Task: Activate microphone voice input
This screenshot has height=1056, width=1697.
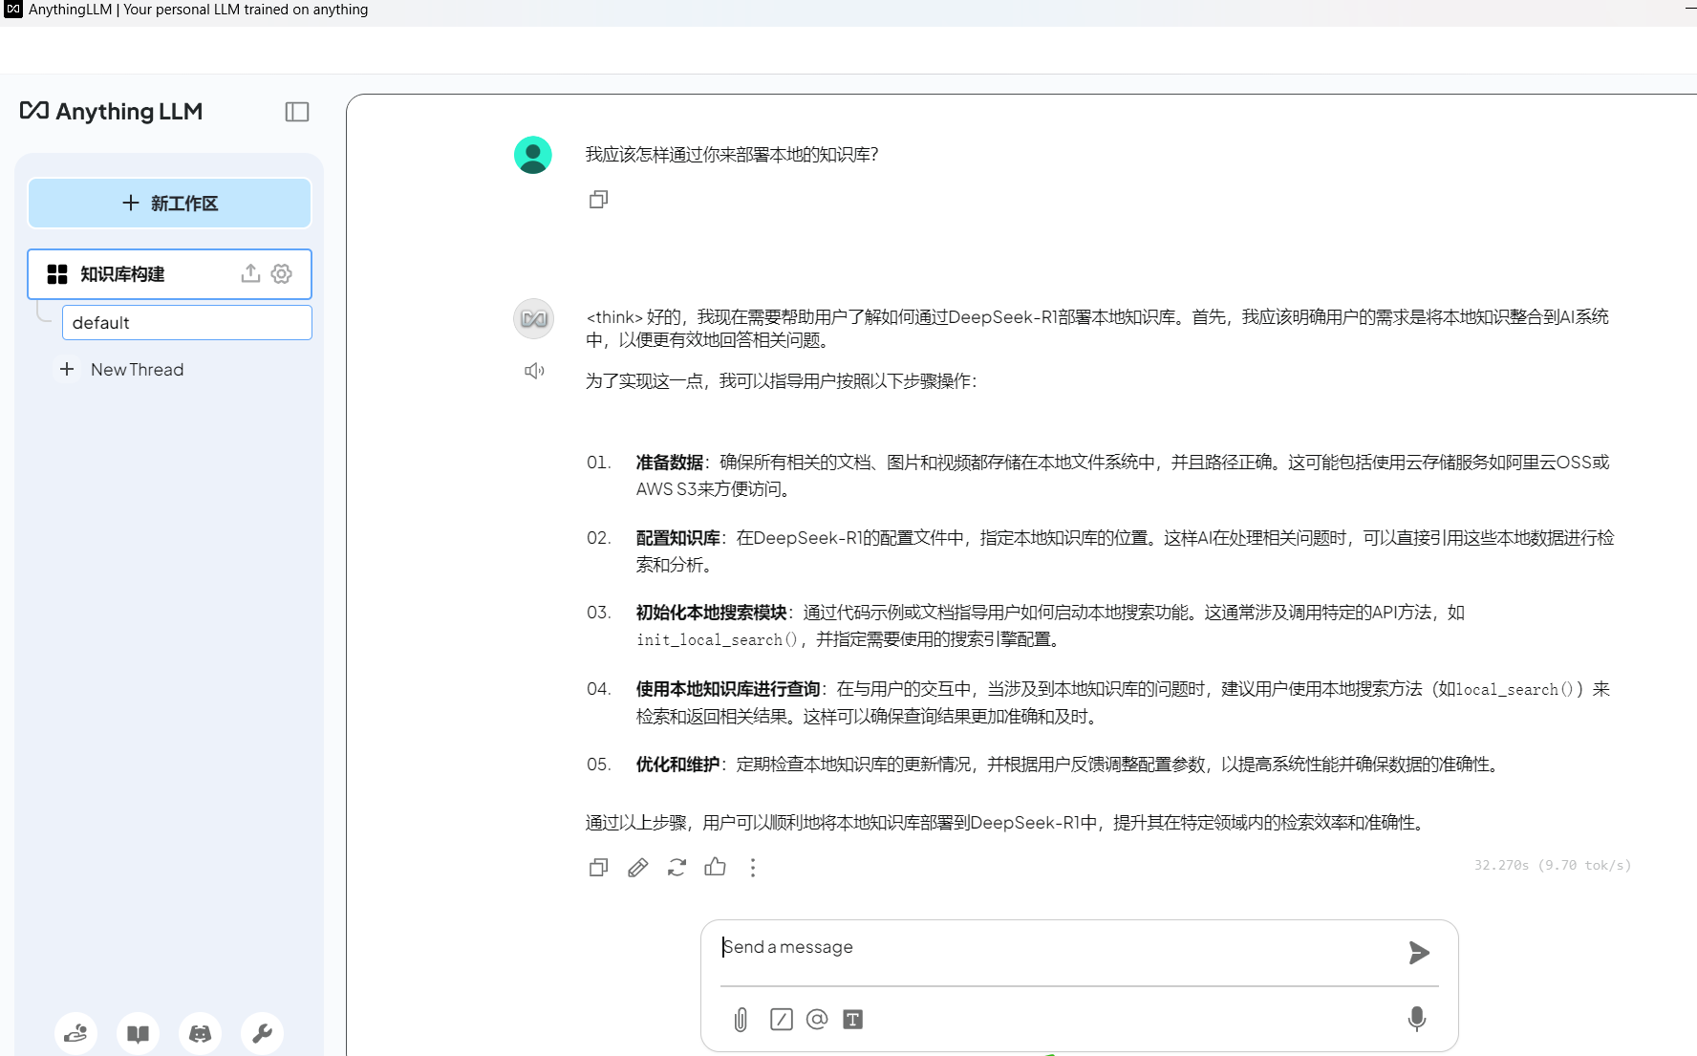Action: pyautogui.click(x=1416, y=1019)
